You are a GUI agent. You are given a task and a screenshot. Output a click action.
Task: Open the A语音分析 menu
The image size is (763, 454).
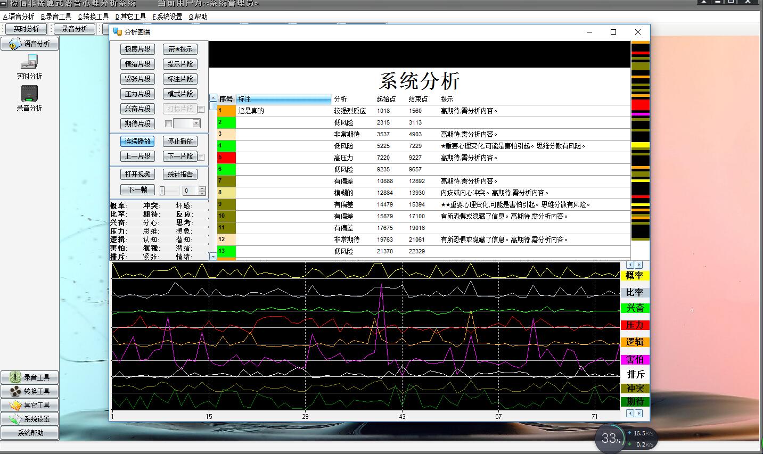tap(19, 16)
